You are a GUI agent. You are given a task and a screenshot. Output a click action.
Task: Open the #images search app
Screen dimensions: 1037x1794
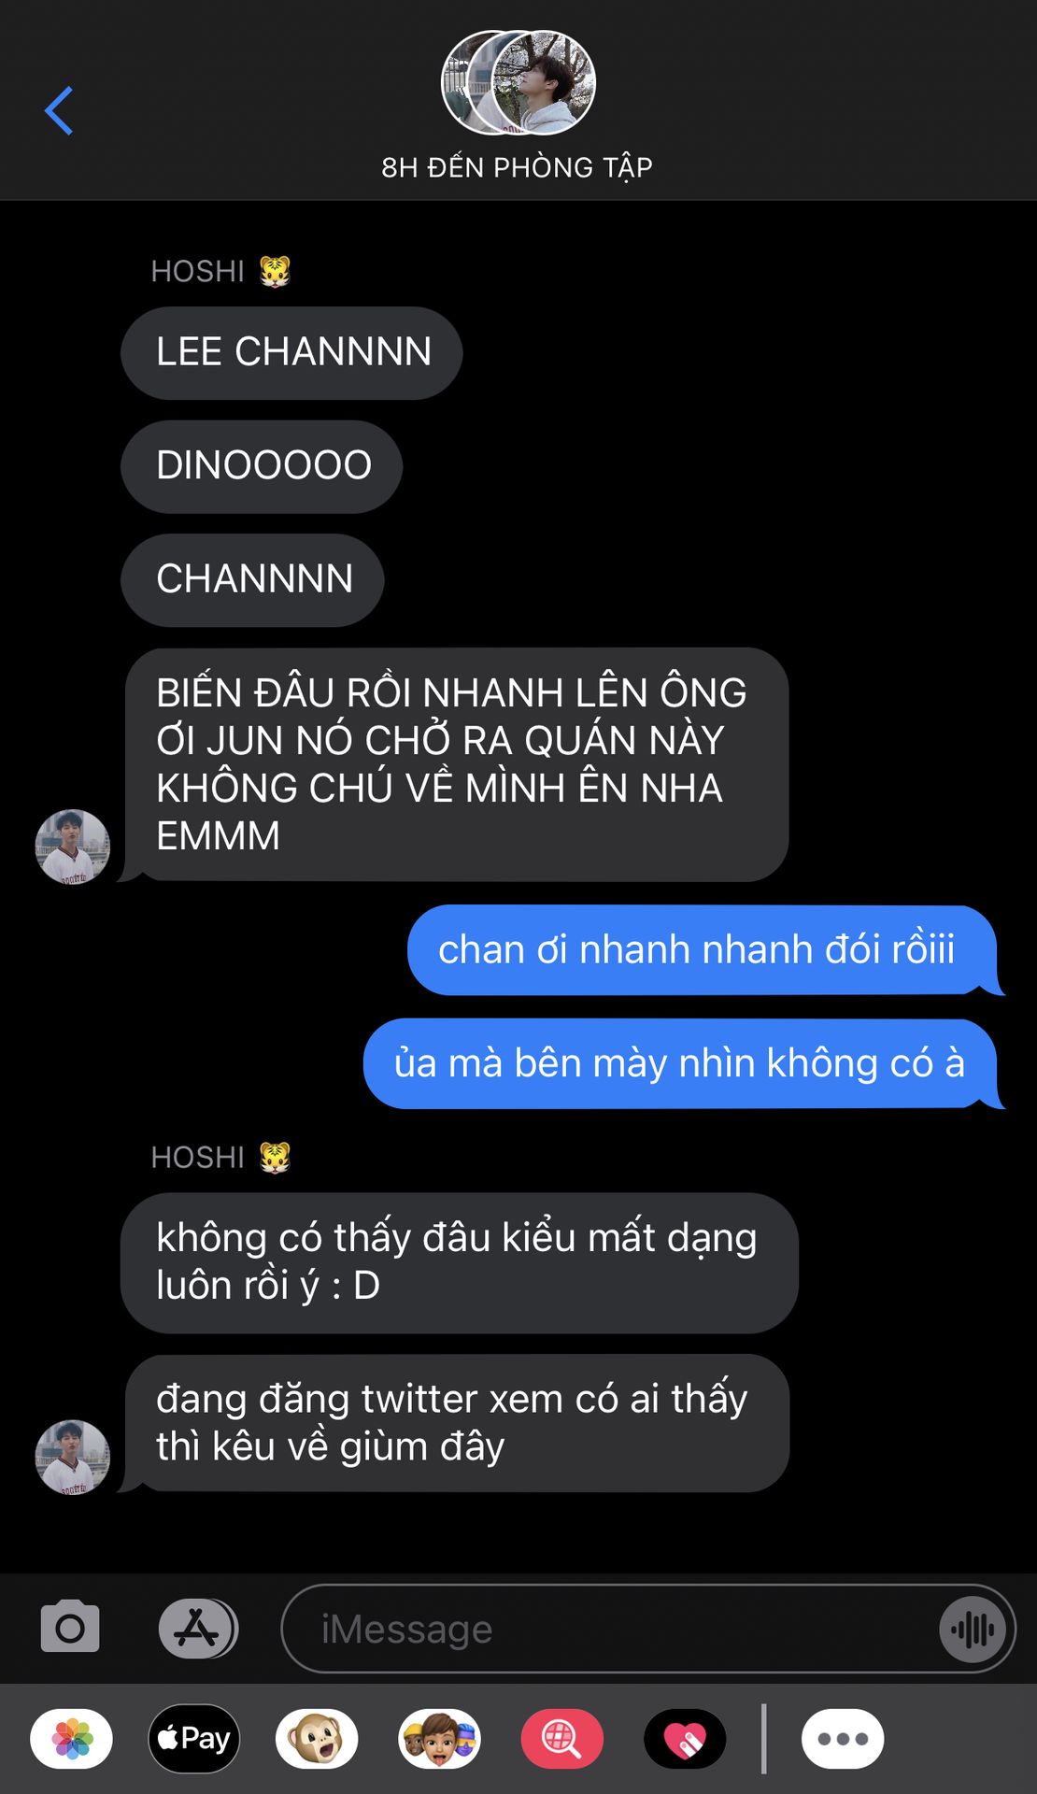click(x=562, y=1739)
